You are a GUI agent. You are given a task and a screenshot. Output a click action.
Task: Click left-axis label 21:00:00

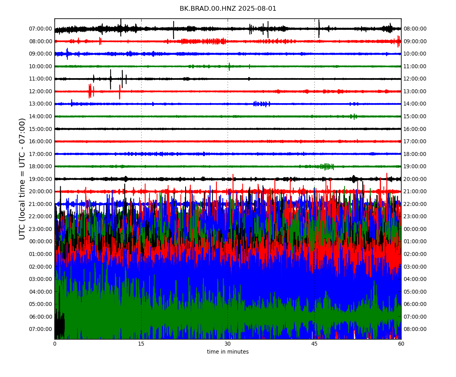pos(41,204)
